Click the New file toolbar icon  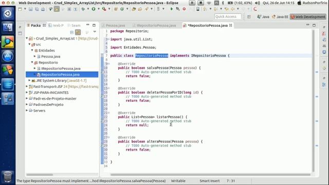coord(20,9)
